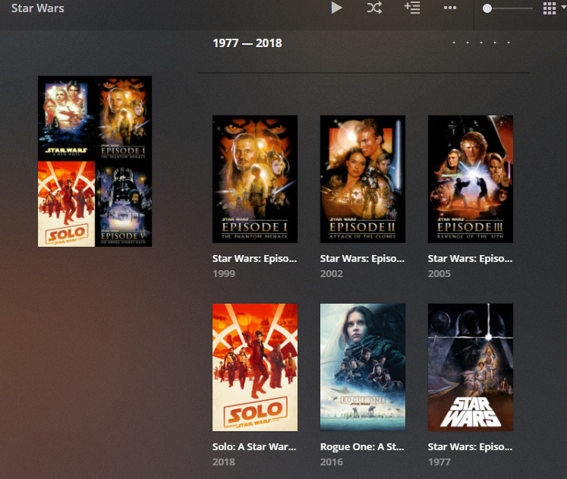Click the 1977 — 2018 year range

click(x=247, y=43)
